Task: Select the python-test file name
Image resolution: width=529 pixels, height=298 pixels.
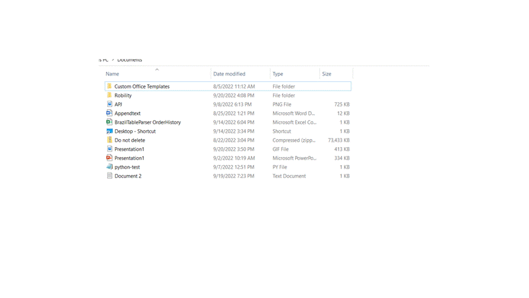Action: tap(127, 167)
